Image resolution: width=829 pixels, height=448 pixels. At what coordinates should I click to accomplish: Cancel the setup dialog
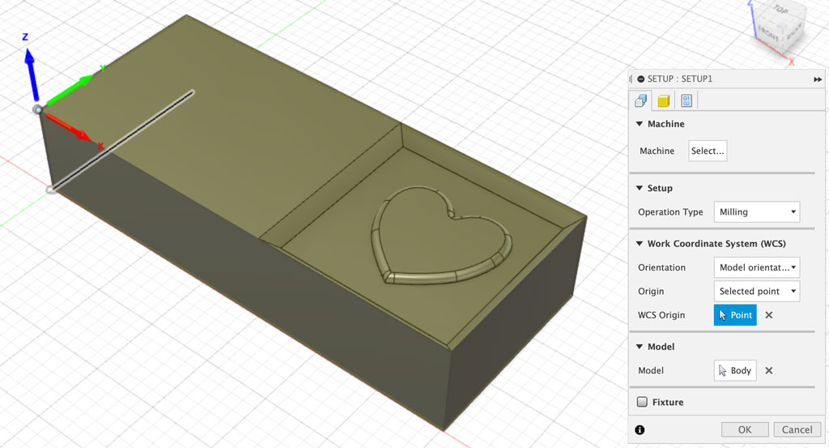797,429
